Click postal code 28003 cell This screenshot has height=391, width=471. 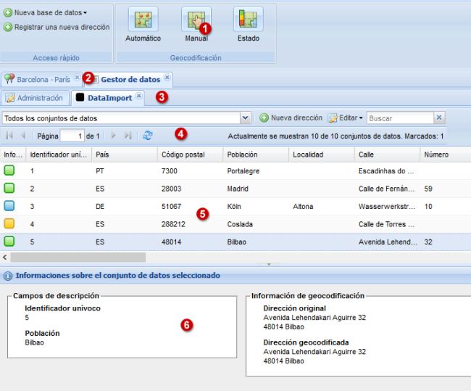190,189
